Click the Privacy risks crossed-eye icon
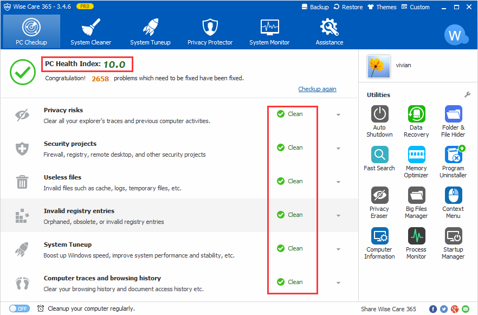Viewport: 478px width, 315px height. [x=22, y=115]
